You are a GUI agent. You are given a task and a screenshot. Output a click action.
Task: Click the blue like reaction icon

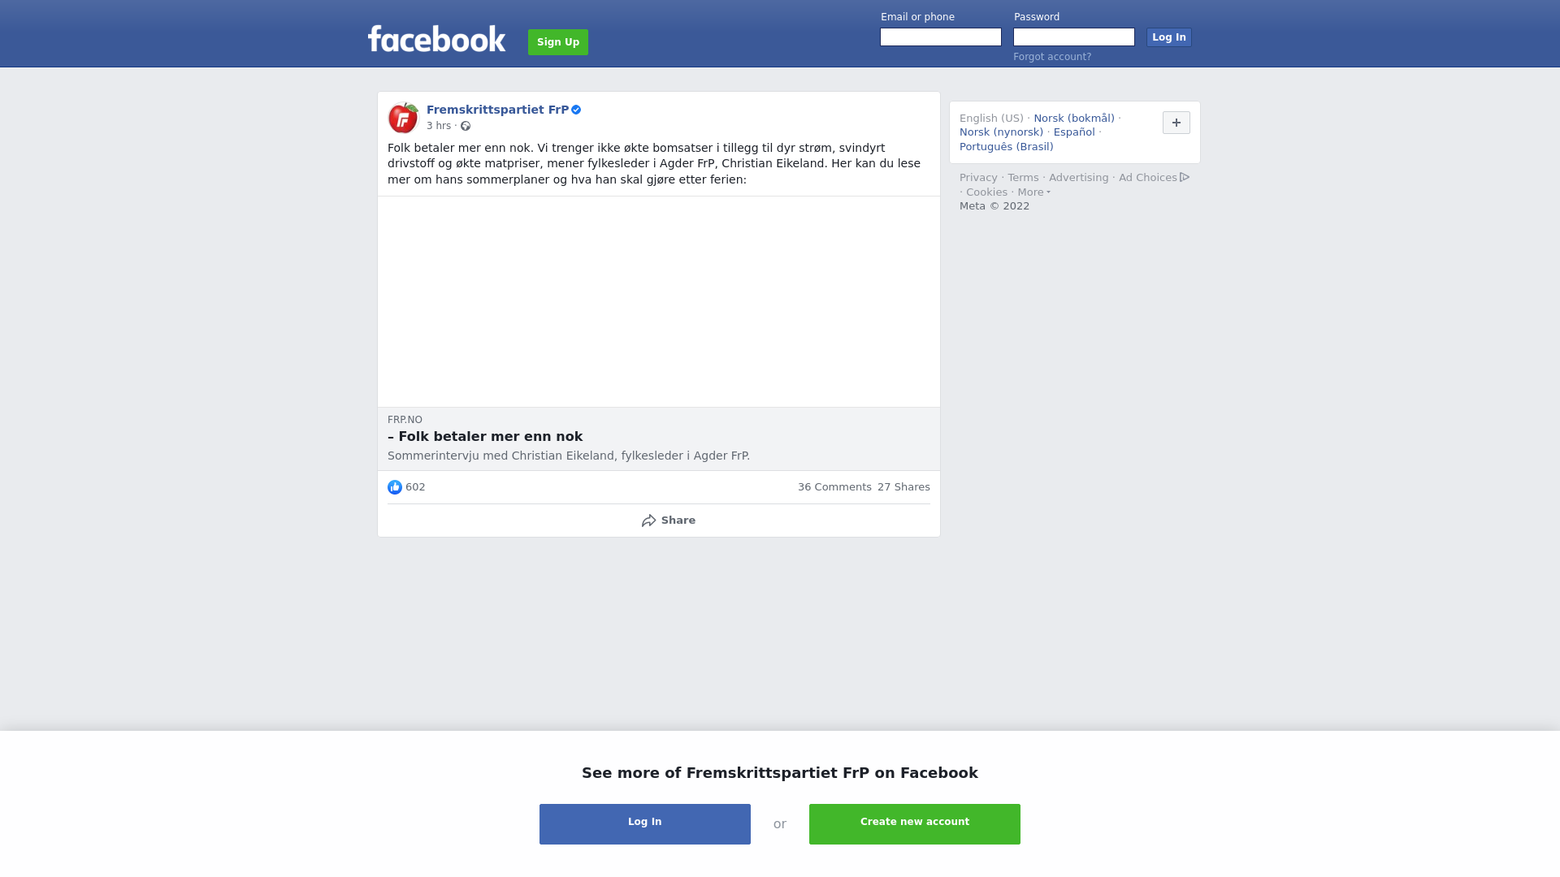coord(395,487)
